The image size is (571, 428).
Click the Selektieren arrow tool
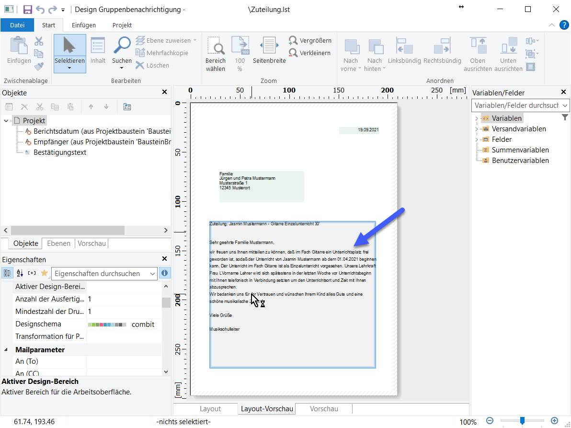click(x=69, y=47)
